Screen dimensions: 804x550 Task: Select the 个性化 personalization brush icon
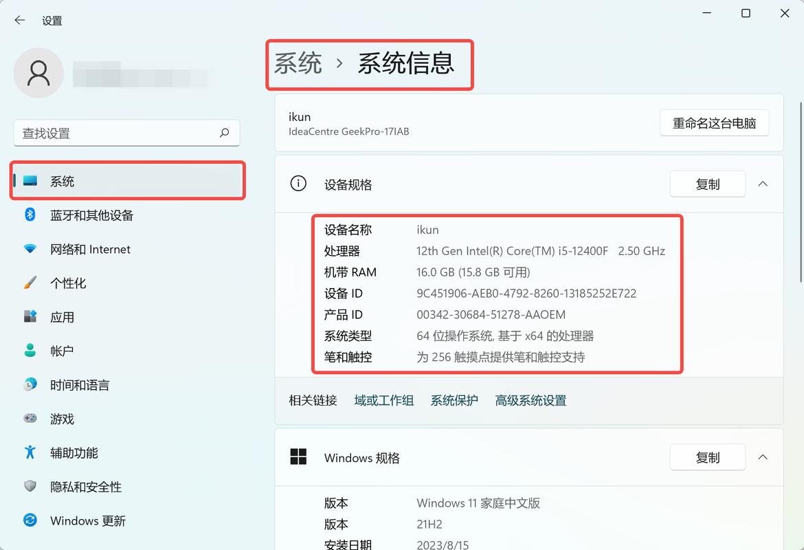[x=30, y=283]
